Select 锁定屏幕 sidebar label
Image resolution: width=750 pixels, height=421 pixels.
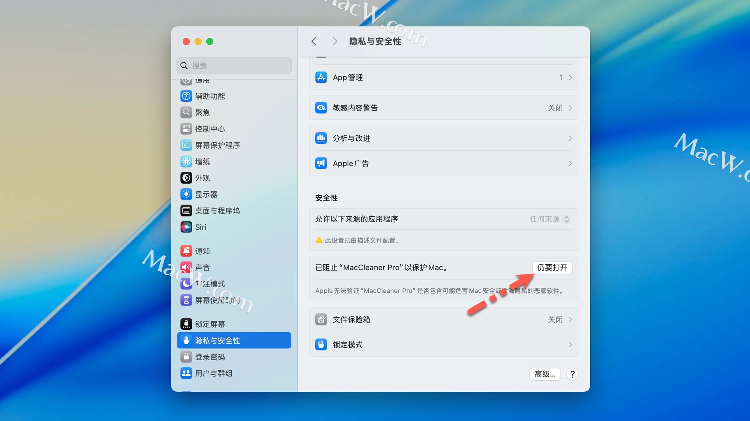[210, 324]
